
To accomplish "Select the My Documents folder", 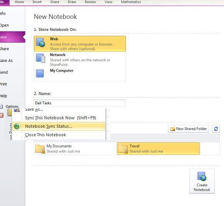I will [x=75, y=149].
